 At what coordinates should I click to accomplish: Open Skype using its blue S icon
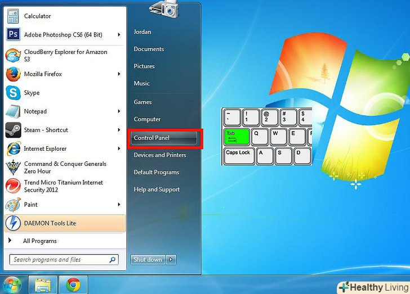click(13, 93)
